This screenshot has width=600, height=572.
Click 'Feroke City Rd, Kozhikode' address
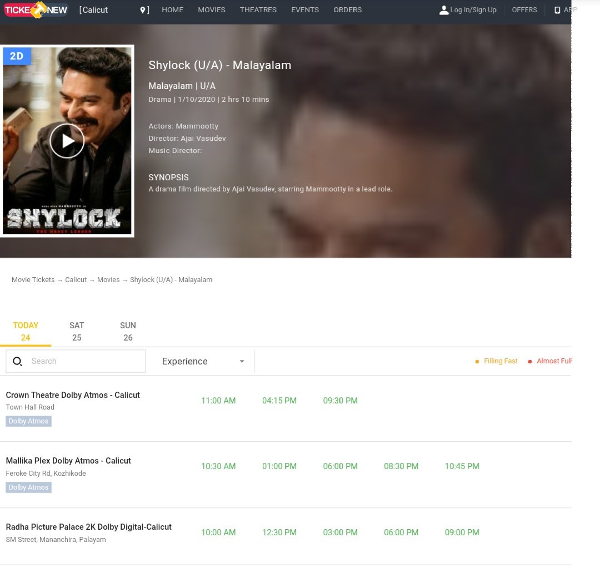point(46,474)
